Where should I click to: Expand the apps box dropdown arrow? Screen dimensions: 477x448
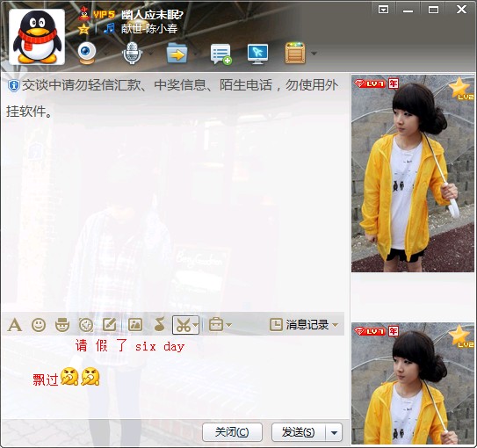pyautogui.click(x=314, y=54)
